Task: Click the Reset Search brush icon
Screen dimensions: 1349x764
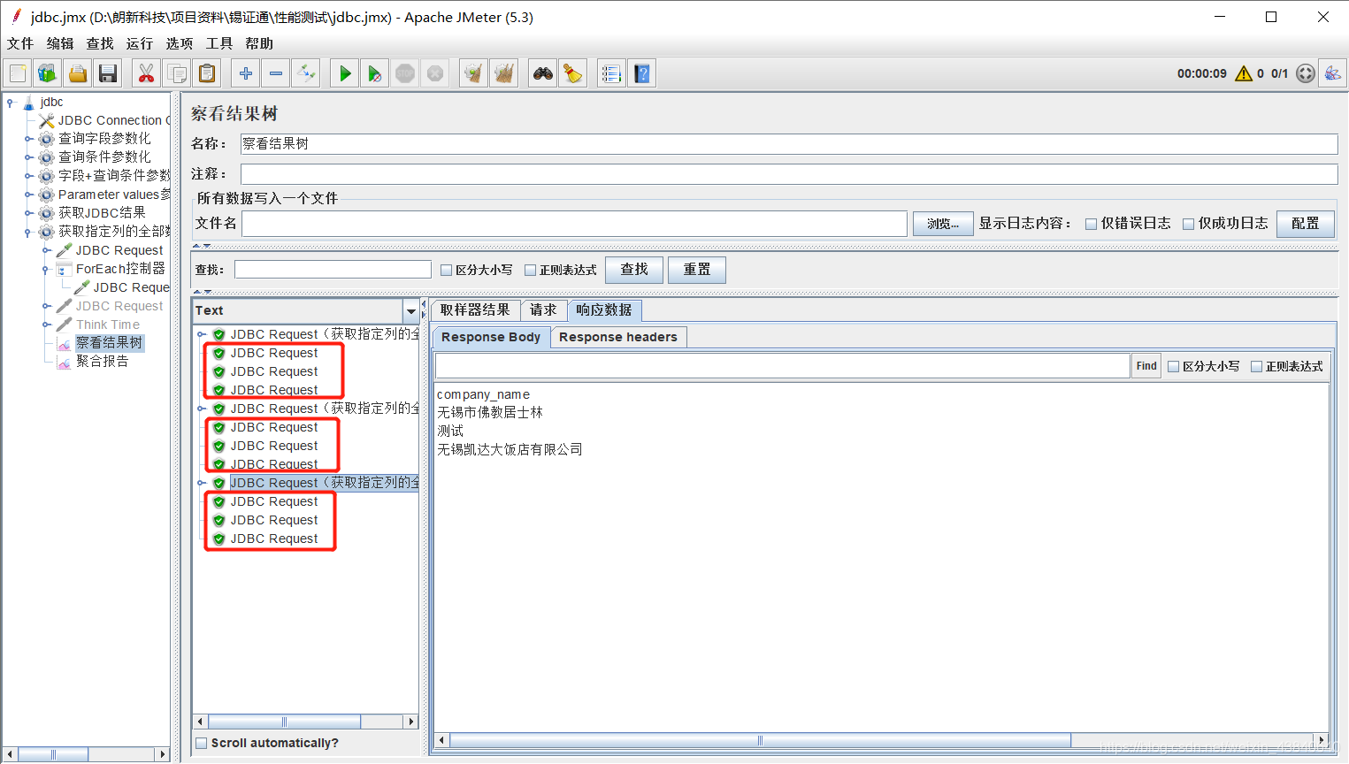Action: [x=573, y=73]
